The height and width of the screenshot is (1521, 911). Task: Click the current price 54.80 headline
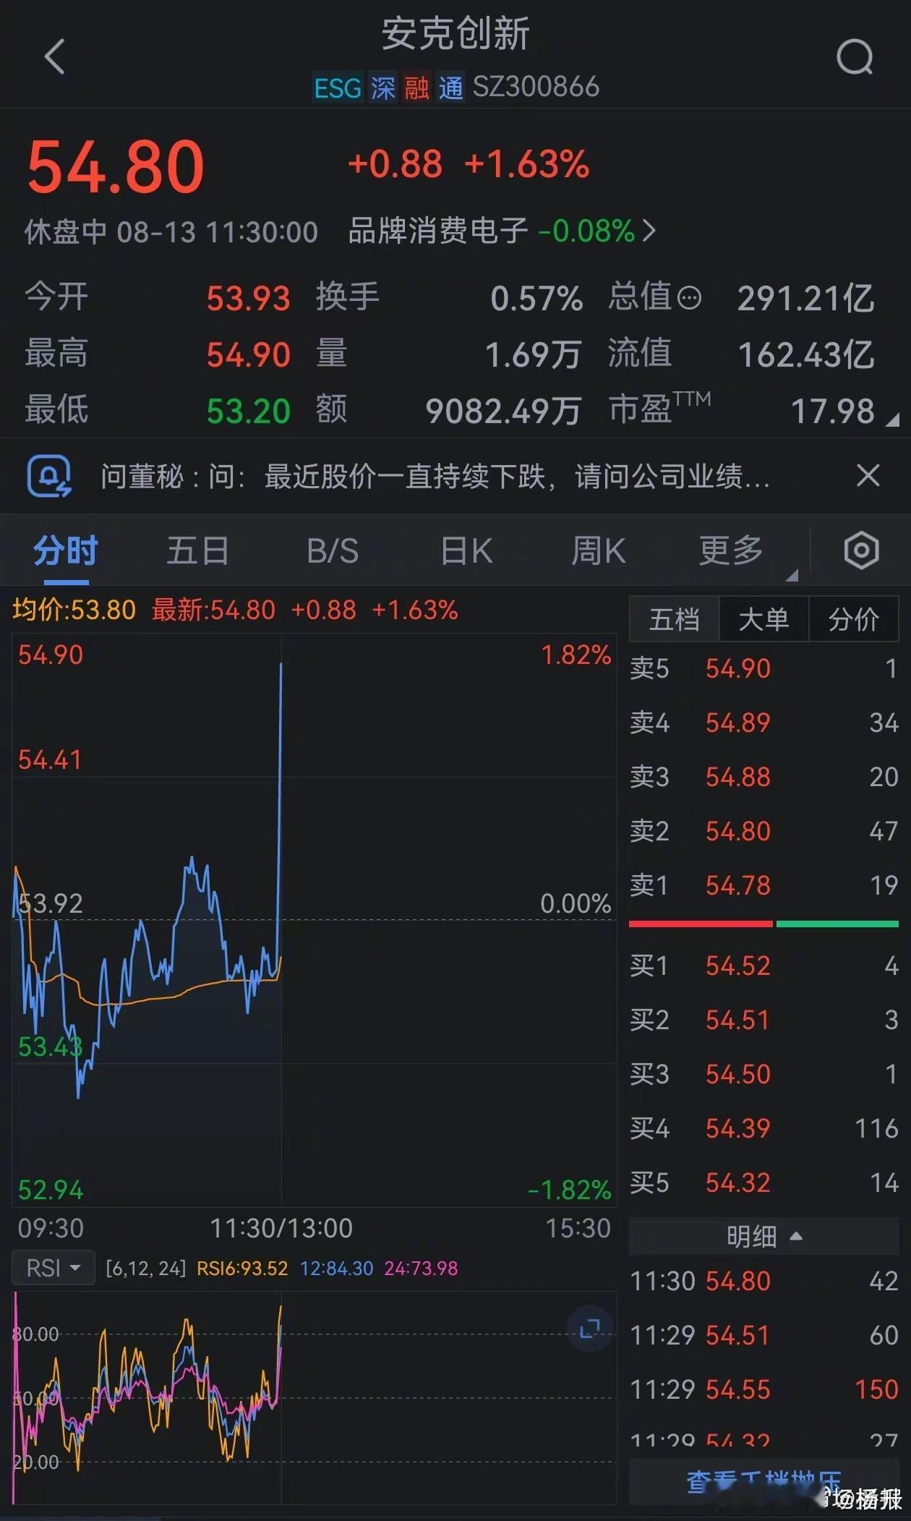click(x=116, y=167)
